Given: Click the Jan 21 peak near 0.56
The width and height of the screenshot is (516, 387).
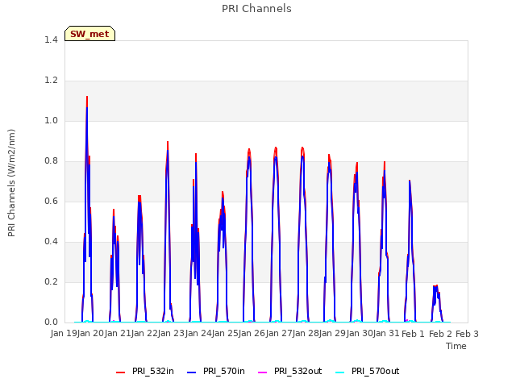Looking at the screenshot, I should pyautogui.click(x=114, y=210).
